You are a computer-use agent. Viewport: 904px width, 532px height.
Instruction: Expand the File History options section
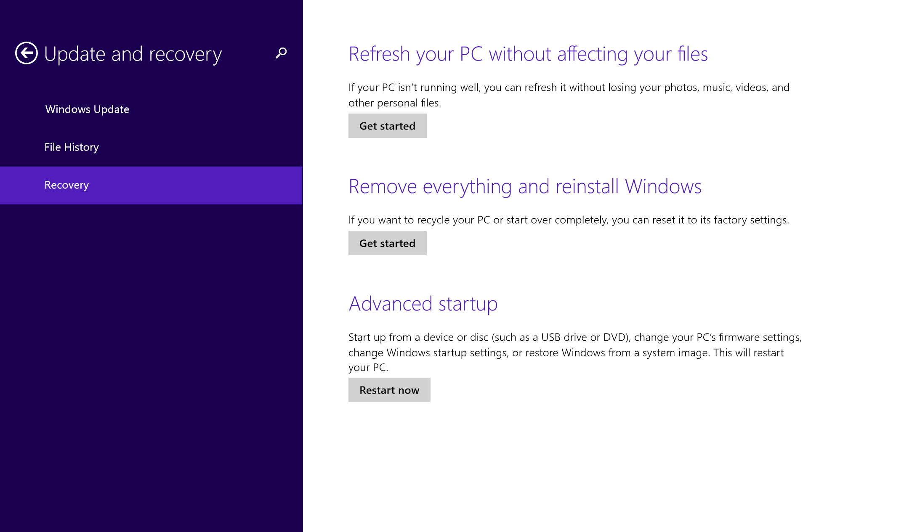[x=72, y=147]
